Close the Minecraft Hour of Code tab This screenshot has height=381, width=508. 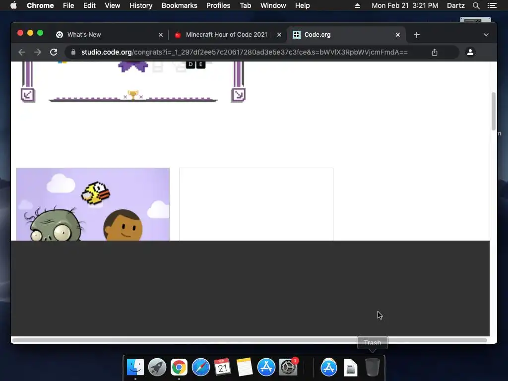[x=279, y=35]
